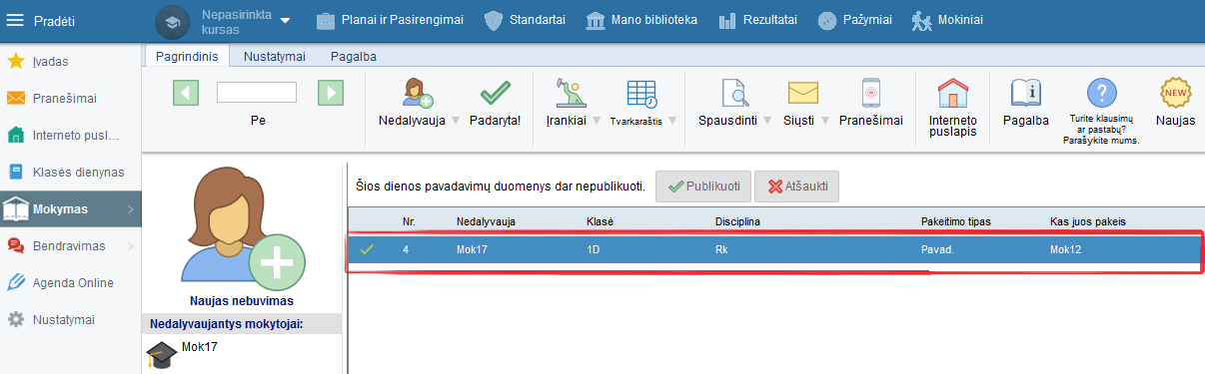Open Interneto puslapis house icon
1205x374 pixels.
pos(952,94)
